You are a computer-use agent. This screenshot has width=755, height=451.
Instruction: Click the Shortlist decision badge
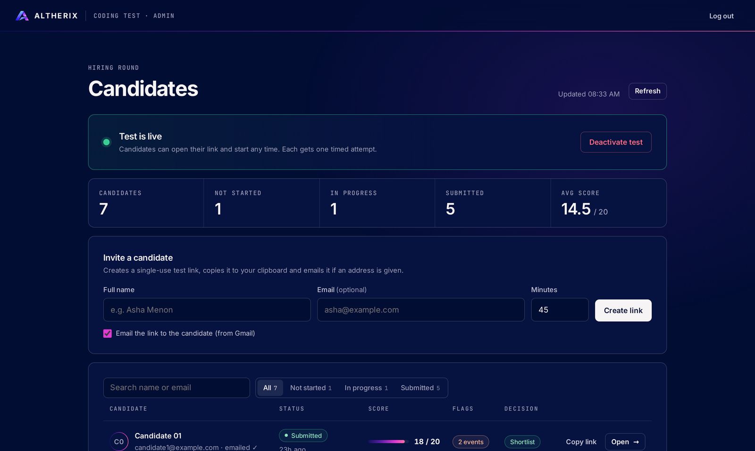point(522,442)
